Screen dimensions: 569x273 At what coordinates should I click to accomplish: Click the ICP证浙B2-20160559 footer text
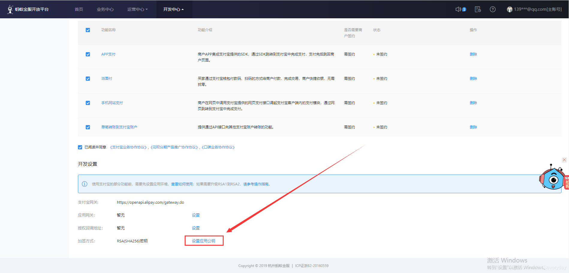tap(312, 266)
